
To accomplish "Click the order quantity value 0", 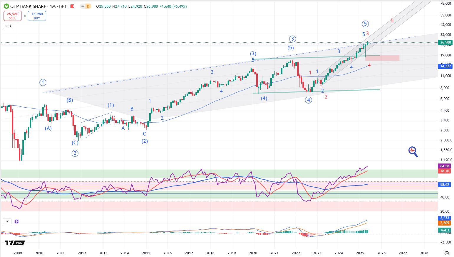I will coord(25,16).
